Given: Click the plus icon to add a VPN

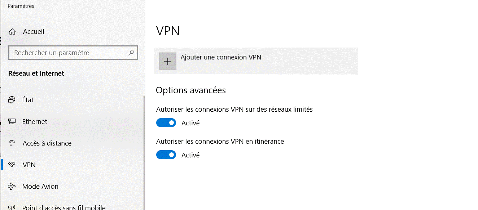Looking at the screenshot, I should click(x=167, y=61).
